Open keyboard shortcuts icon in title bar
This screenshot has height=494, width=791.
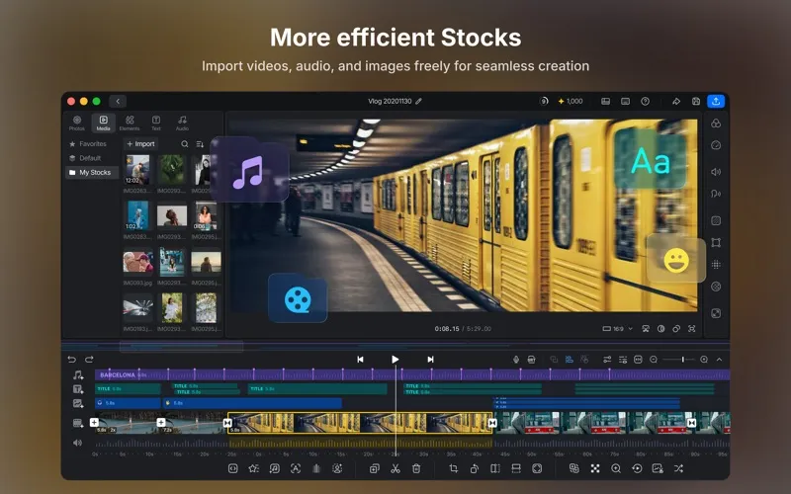625,102
